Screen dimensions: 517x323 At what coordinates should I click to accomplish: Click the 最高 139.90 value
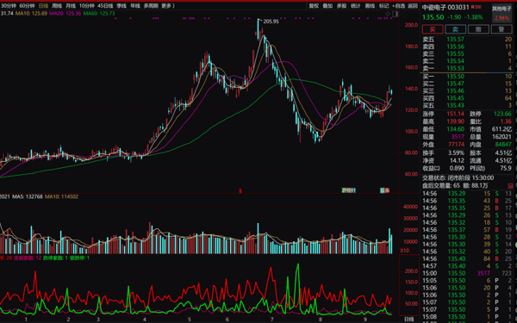(455, 121)
